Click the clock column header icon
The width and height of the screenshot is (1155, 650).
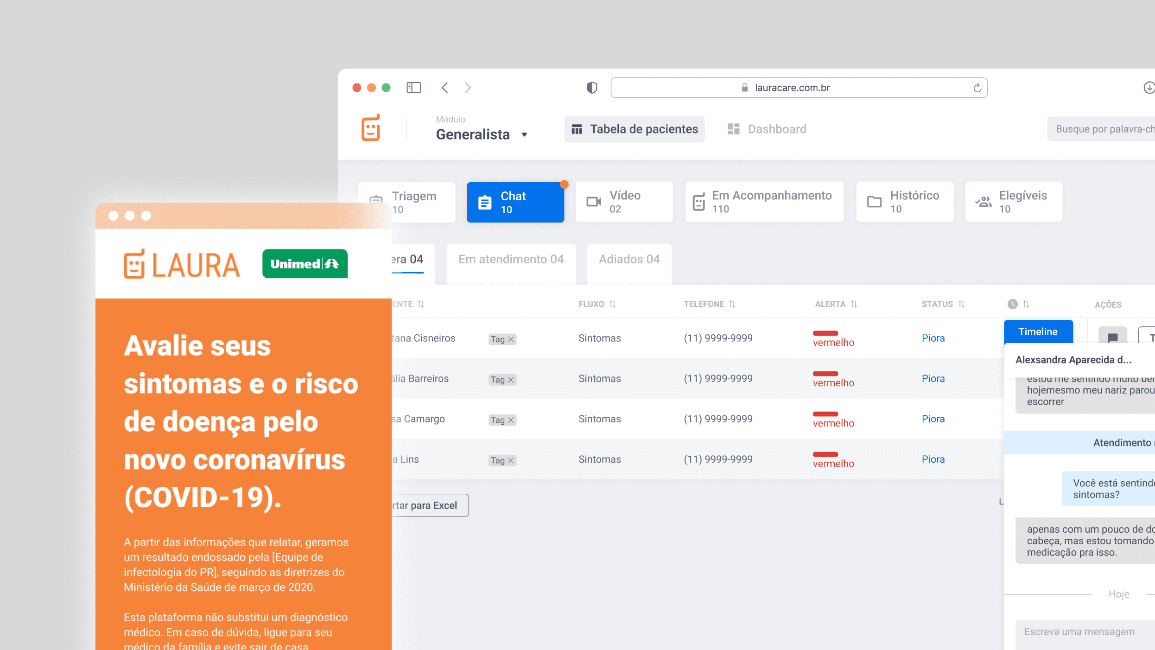(1012, 304)
